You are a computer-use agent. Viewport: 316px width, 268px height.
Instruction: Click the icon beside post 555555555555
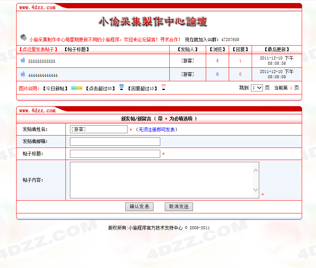(x=23, y=60)
